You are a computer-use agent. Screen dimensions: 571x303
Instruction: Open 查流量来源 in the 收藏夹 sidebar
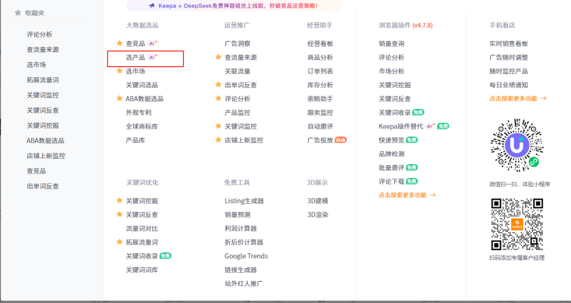[43, 50]
